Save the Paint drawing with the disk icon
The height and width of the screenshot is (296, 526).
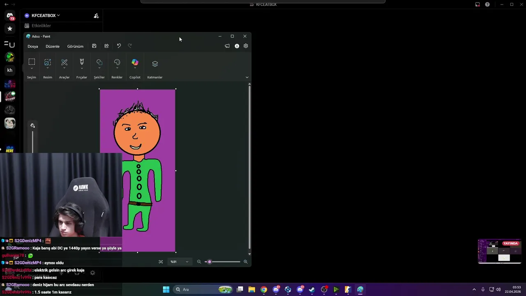pyautogui.click(x=94, y=46)
